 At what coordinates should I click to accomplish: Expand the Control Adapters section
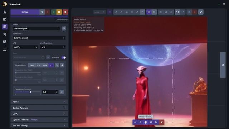[x=39, y=108]
